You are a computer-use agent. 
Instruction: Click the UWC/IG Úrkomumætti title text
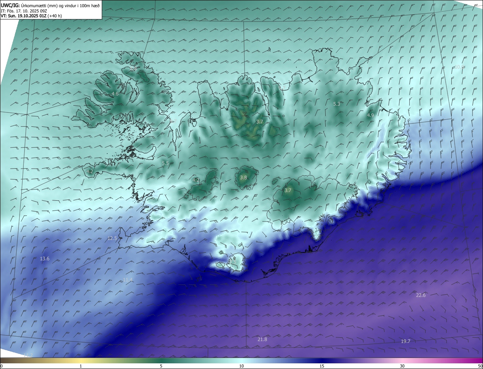[50, 5]
